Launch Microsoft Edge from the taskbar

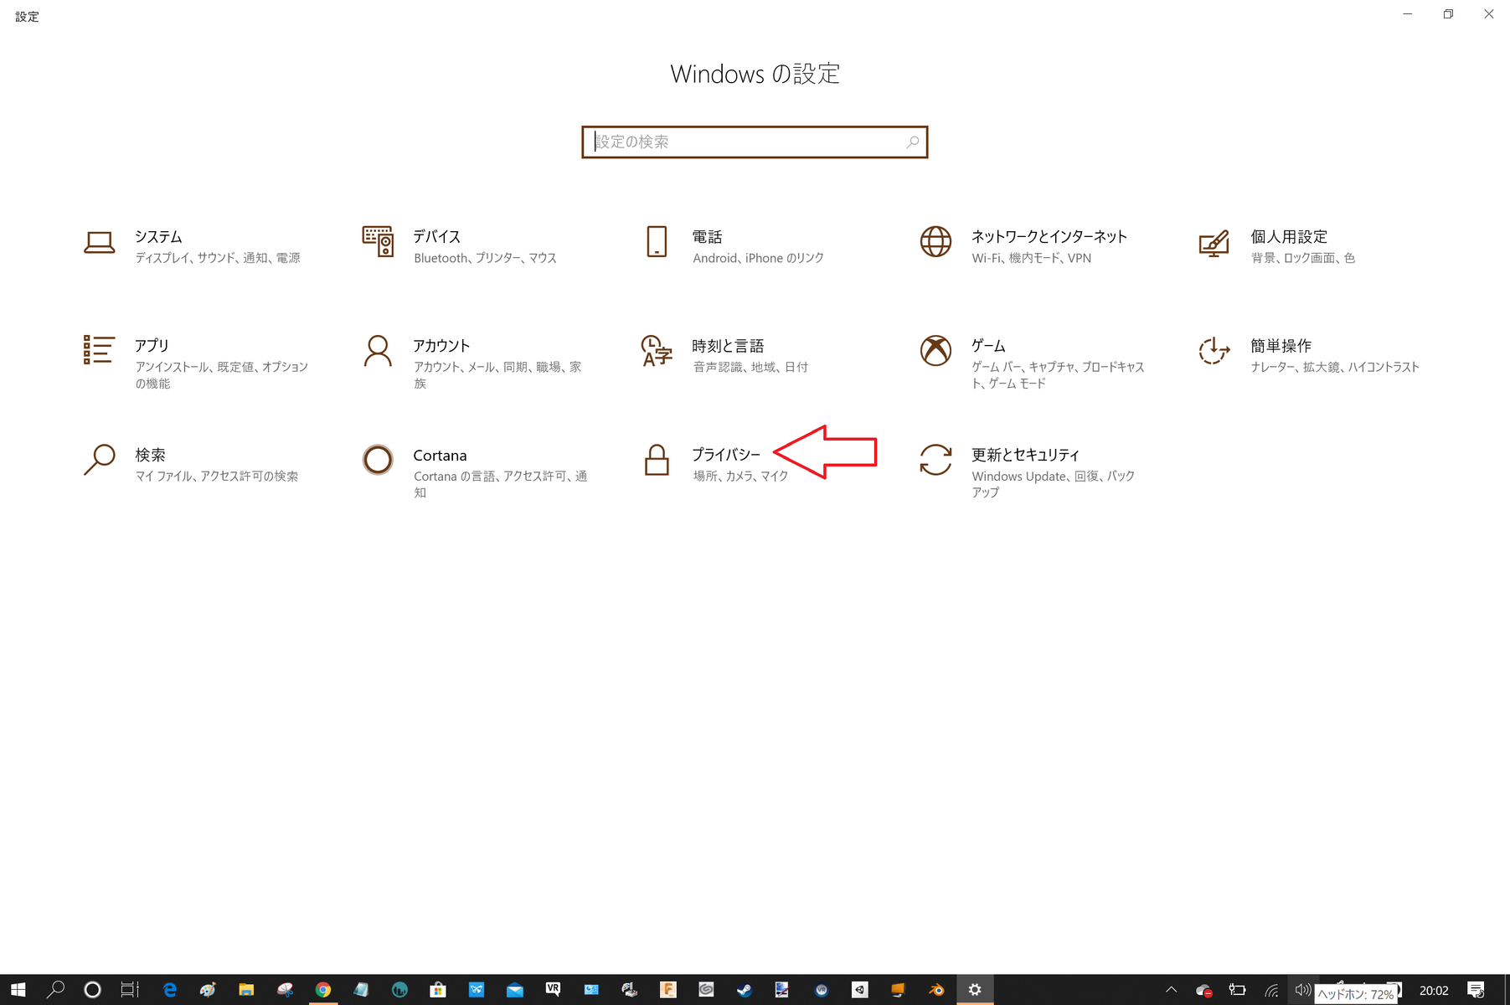[169, 990]
